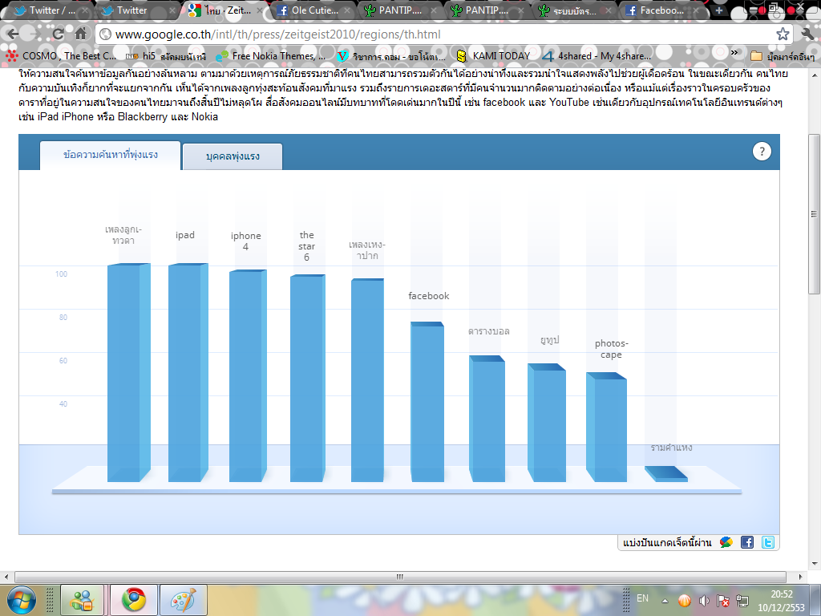Click the ipad bar in the chart
The image size is (821, 616).
pyautogui.click(x=188, y=373)
